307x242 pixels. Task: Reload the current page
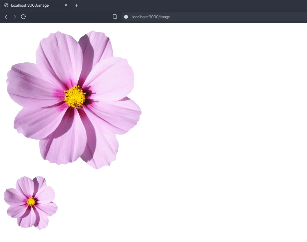pyautogui.click(x=23, y=17)
